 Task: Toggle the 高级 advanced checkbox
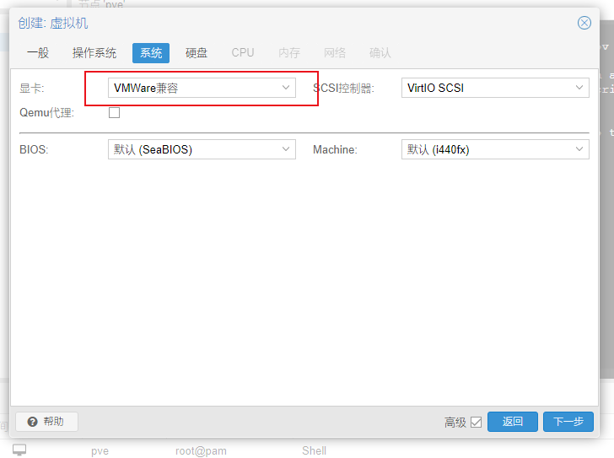coord(476,422)
